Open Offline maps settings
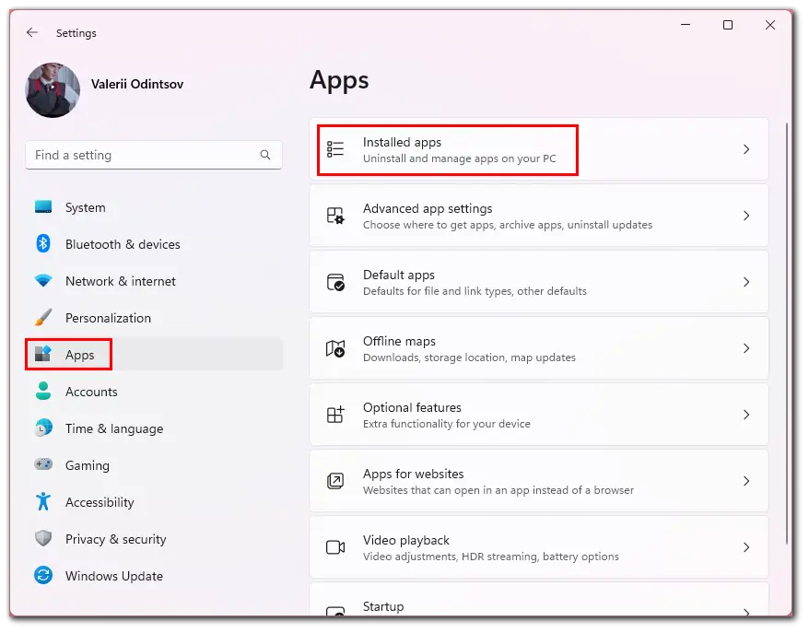 pos(539,348)
